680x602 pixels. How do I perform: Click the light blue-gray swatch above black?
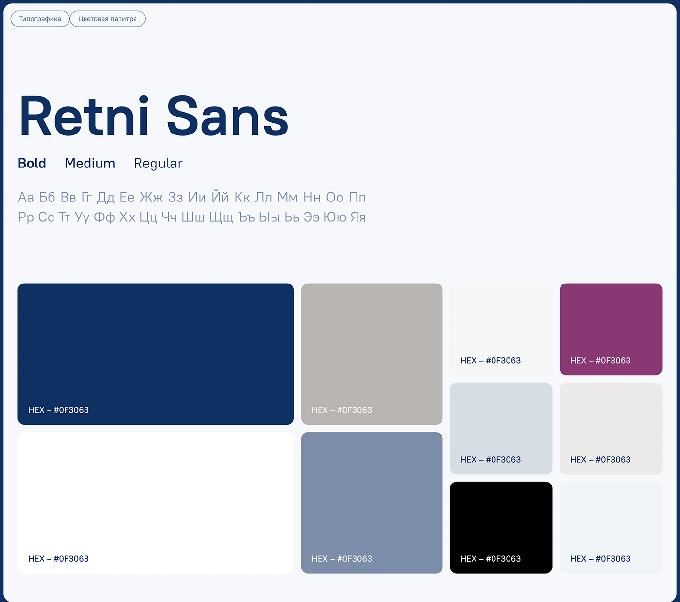(501, 428)
